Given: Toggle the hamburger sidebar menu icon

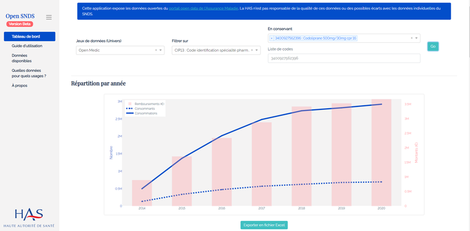Looking at the screenshot, I should [x=49, y=18].
